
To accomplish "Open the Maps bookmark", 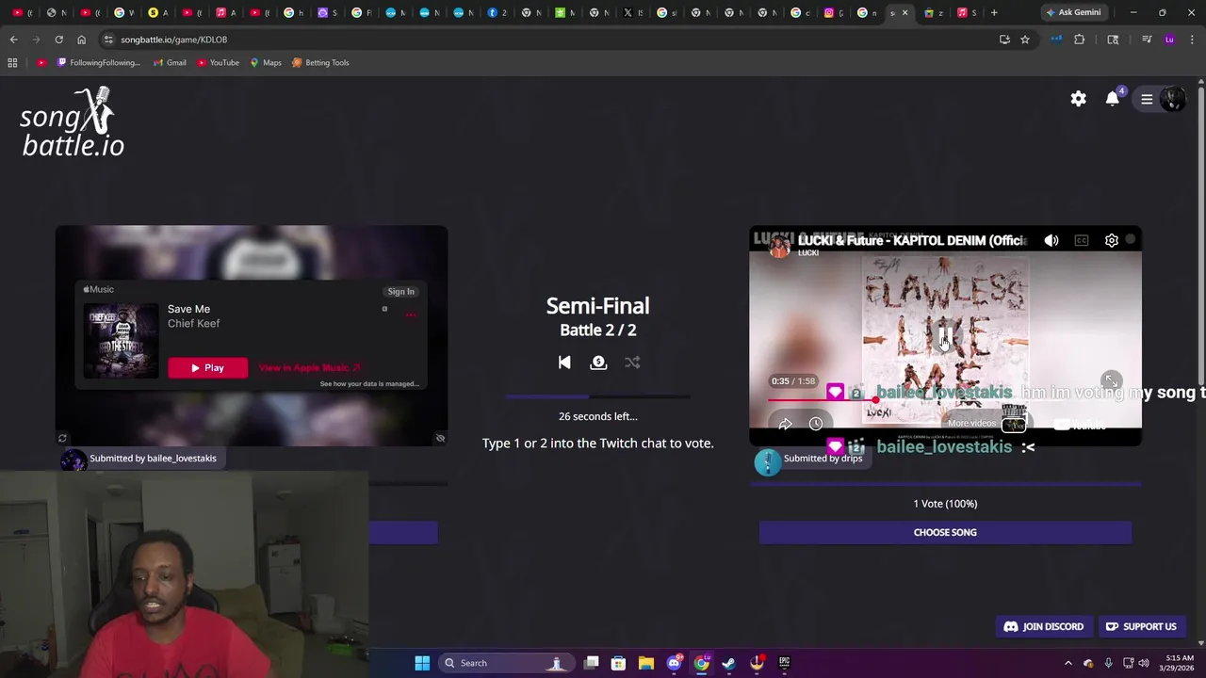I will pyautogui.click(x=266, y=63).
